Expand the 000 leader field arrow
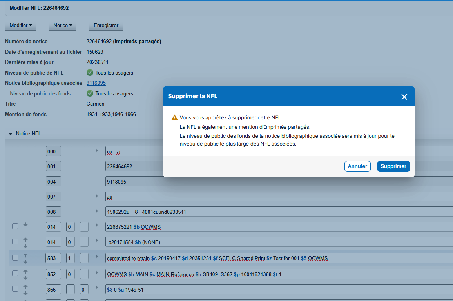The height and width of the screenshot is (301, 453). click(97, 151)
